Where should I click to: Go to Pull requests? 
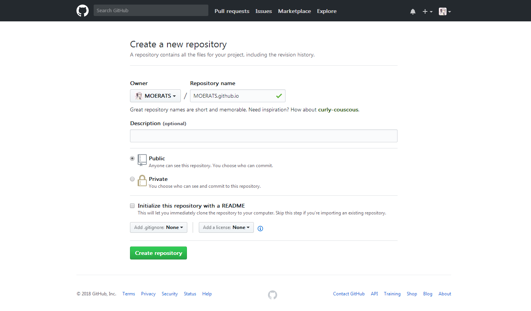232,11
